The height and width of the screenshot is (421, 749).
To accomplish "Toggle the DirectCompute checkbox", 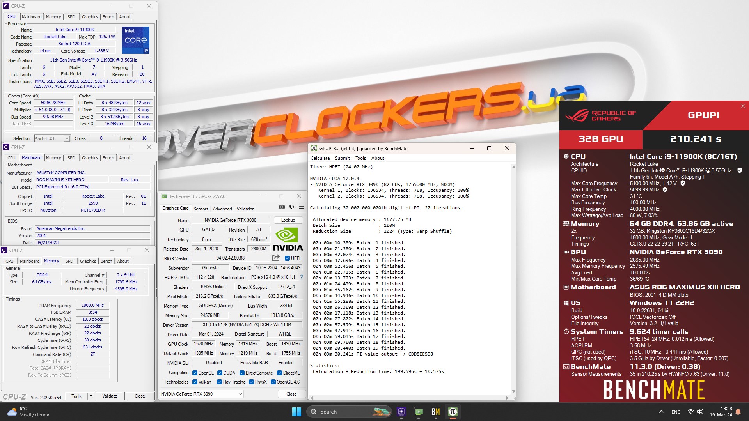I will pyautogui.click(x=242, y=373).
